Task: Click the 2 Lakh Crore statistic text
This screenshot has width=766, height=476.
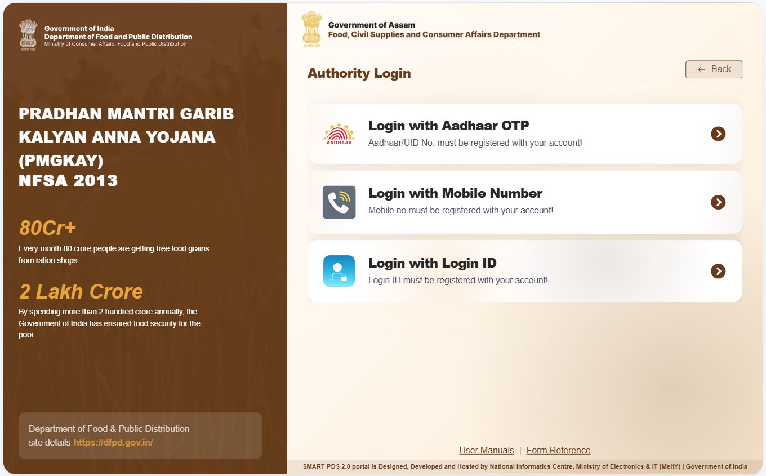Action: coord(81,291)
